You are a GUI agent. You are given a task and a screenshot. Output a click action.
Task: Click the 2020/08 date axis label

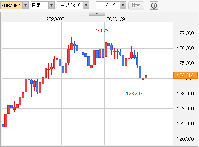point(55,19)
